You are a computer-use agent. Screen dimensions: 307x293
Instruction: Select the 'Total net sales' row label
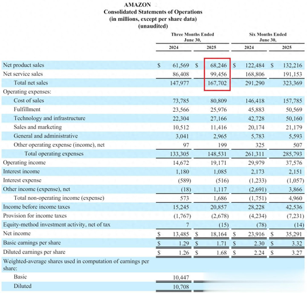coord(31,83)
